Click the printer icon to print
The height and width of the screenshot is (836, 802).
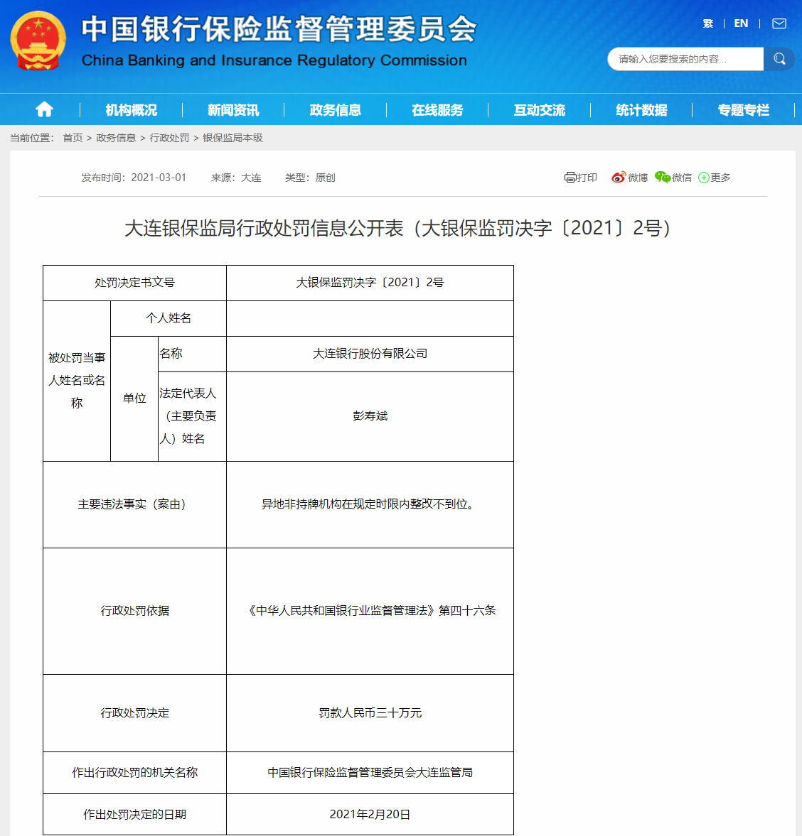pos(570,178)
